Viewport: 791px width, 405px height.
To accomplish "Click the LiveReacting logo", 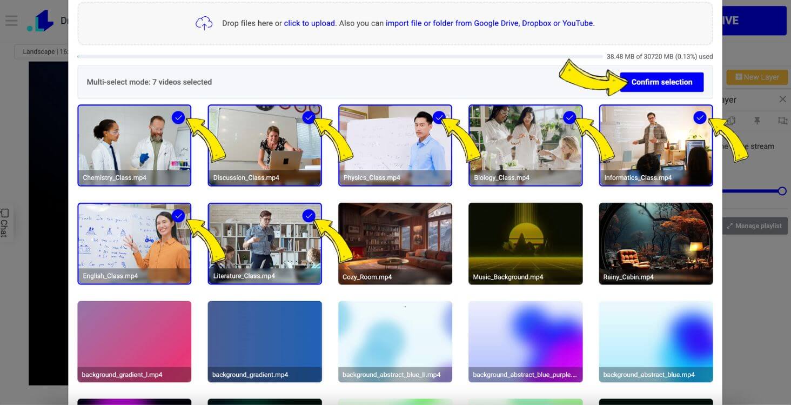I will pos(41,21).
